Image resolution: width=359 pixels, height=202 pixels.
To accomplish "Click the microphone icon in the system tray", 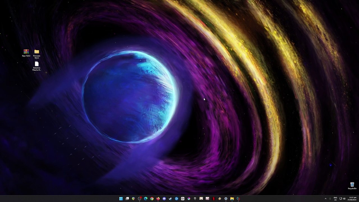I will click(x=330, y=199).
